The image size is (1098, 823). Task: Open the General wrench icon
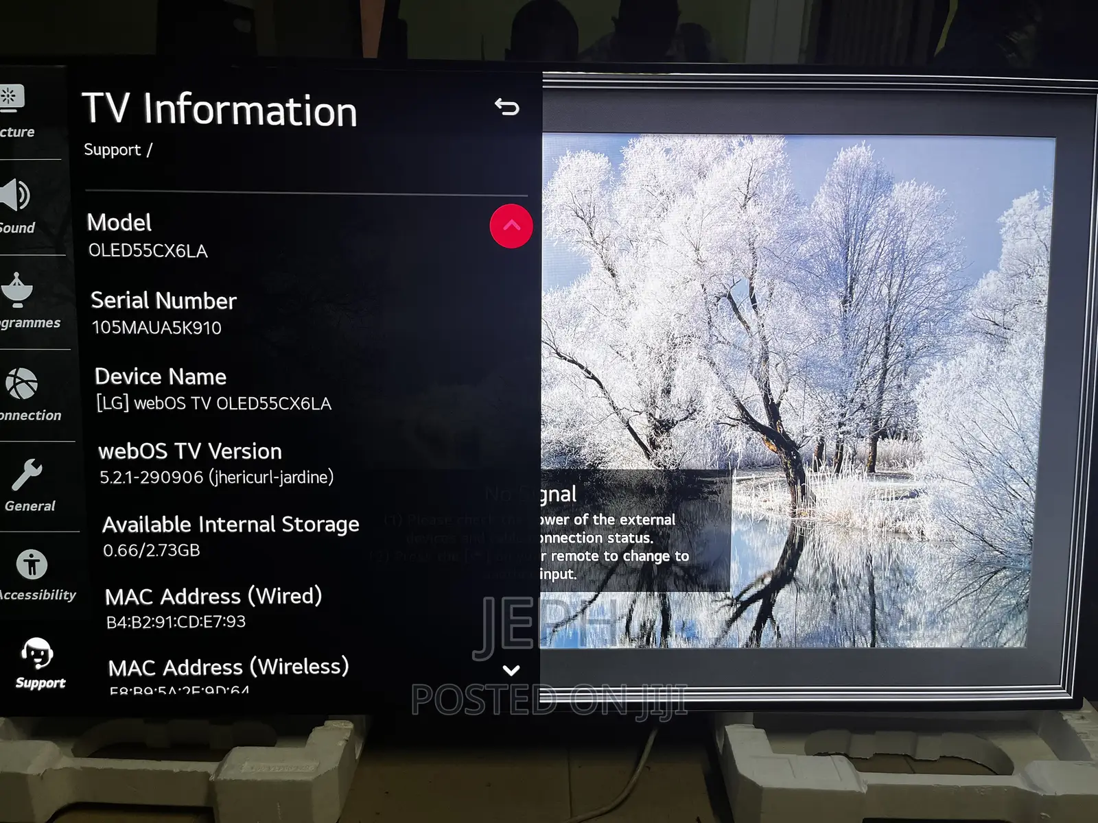point(27,475)
